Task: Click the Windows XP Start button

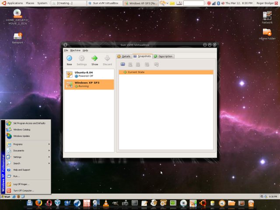Action: click(x=6, y=197)
